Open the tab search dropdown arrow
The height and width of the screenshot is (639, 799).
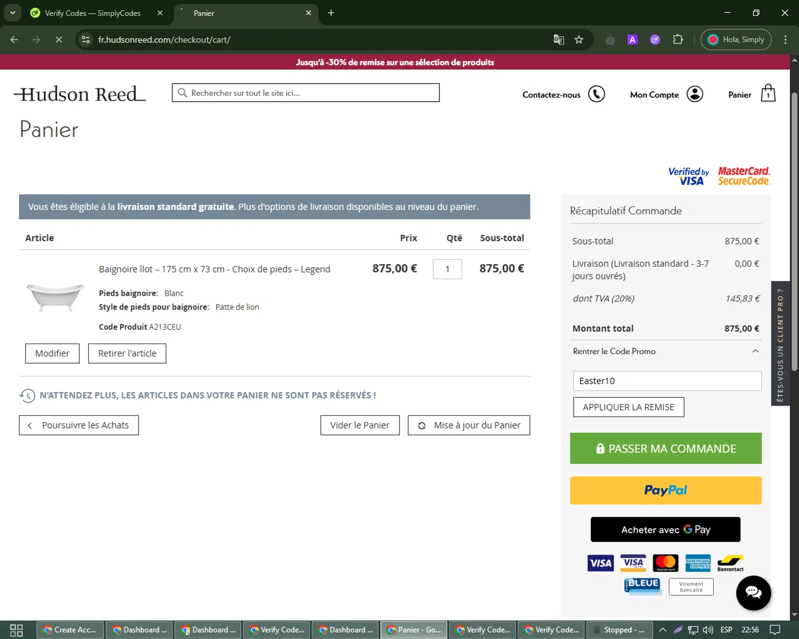[x=12, y=13]
